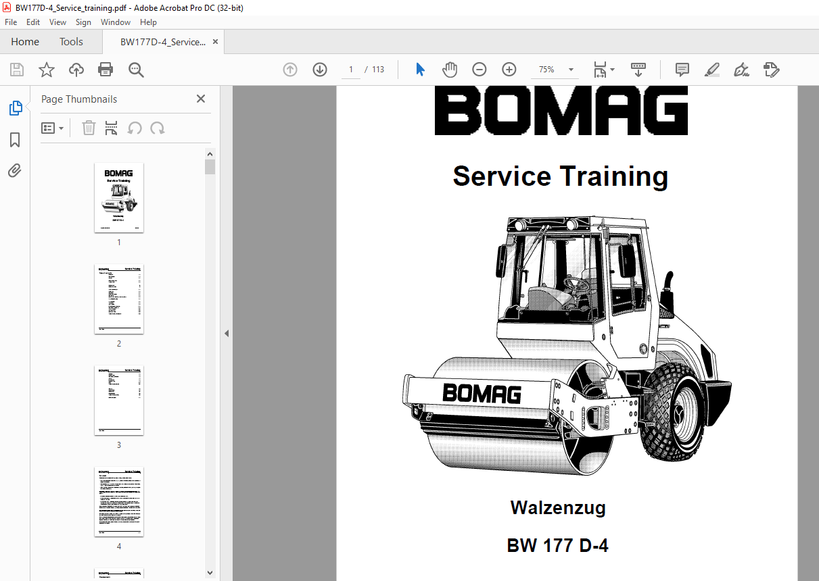
Task: Click the Save file icon
Action: (17, 70)
